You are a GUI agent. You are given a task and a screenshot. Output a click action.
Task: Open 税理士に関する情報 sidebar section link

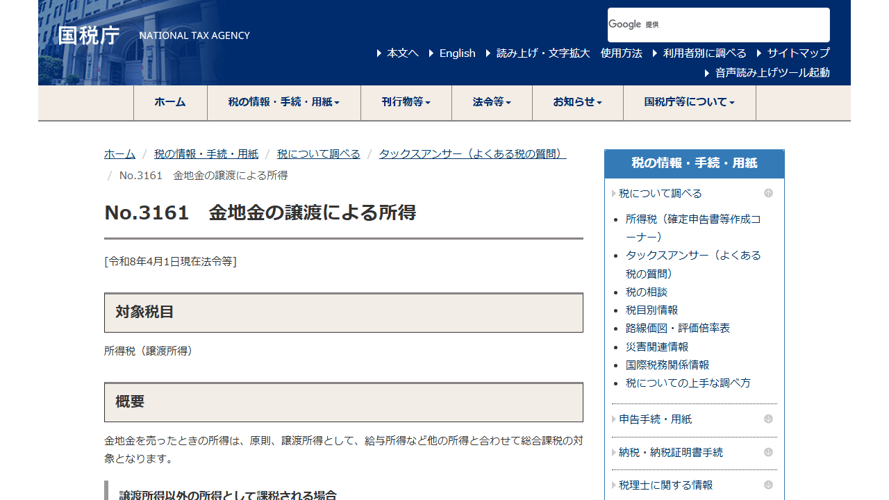(x=666, y=485)
